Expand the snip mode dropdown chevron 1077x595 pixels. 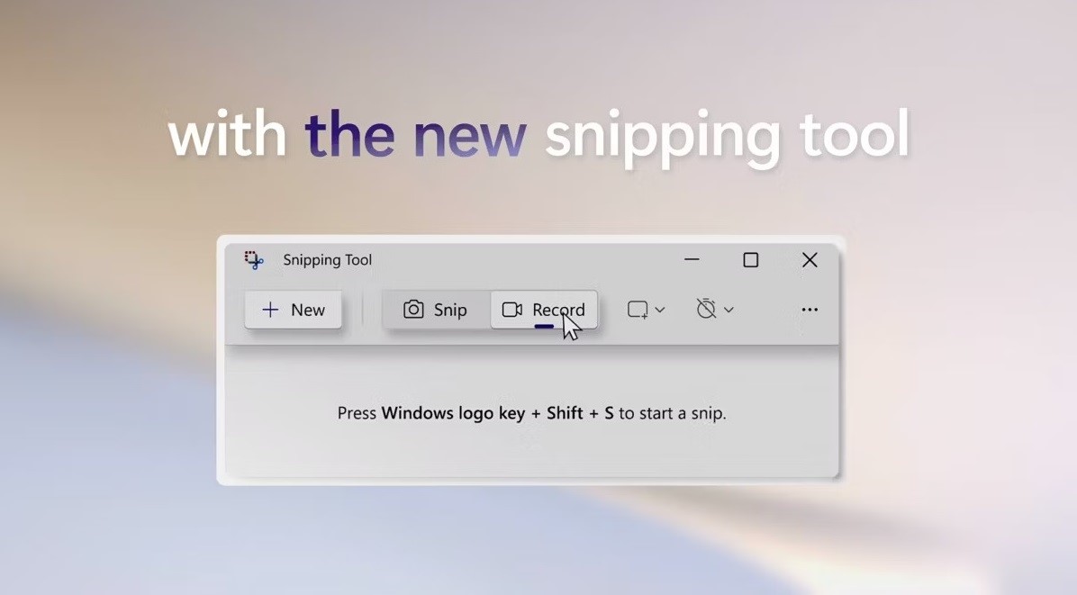coord(660,311)
